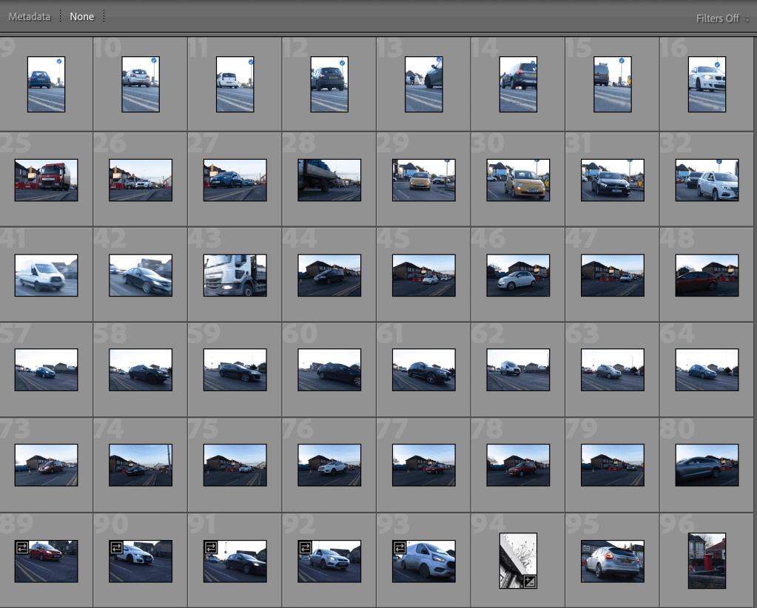Click the badge icon on photo 89
Image resolution: width=757 pixels, height=608 pixels.
click(21, 548)
